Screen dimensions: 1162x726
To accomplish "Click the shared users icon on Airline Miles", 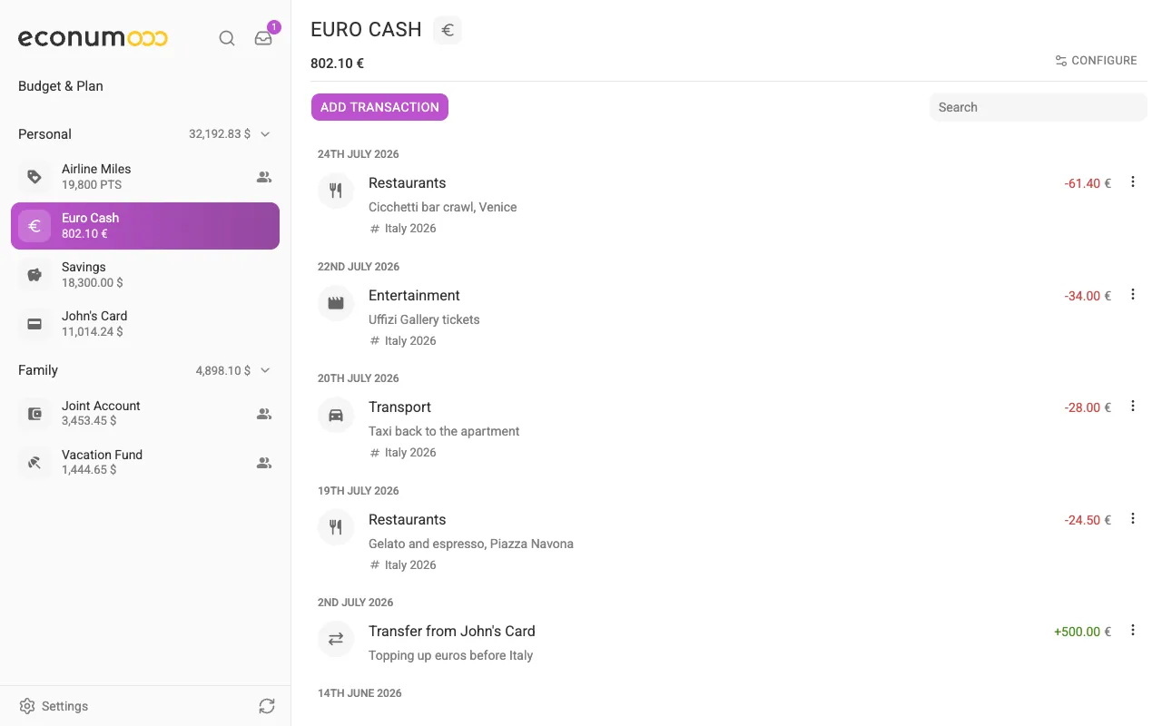I will 264,177.
